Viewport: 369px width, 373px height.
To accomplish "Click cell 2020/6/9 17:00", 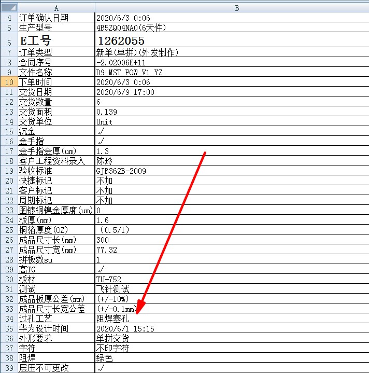I will pyautogui.click(x=232, y=92).
